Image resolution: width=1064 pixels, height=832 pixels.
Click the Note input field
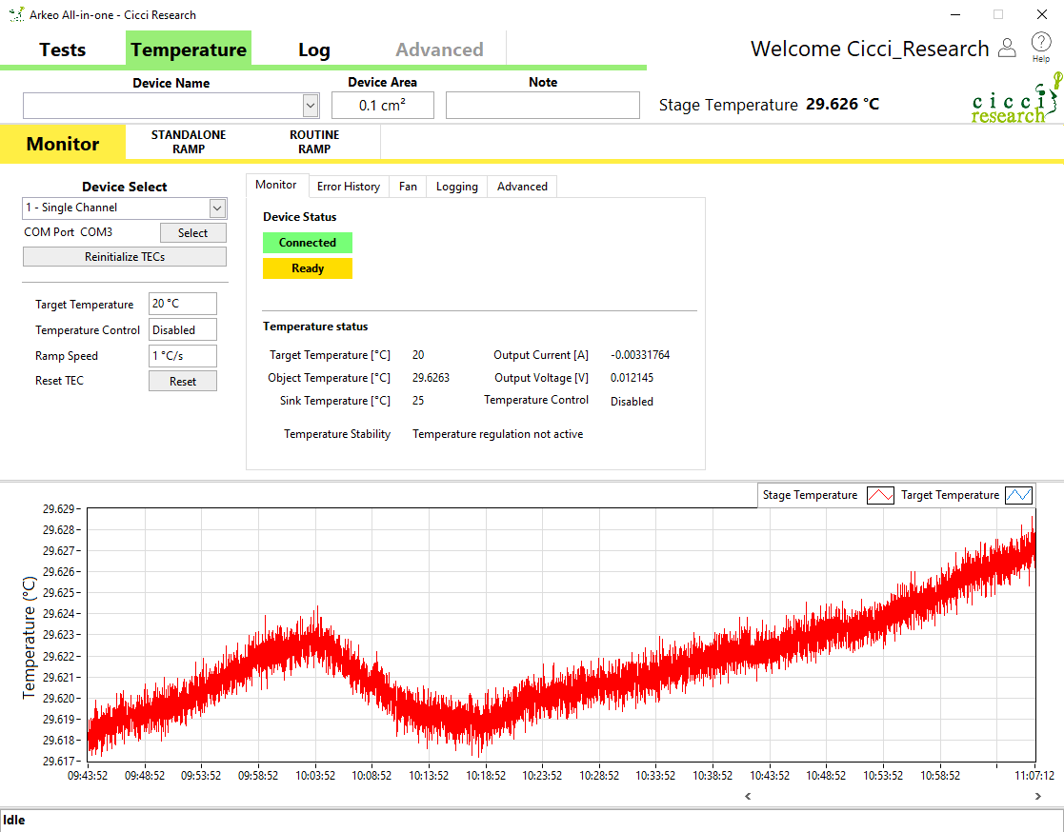pos(542,105)
